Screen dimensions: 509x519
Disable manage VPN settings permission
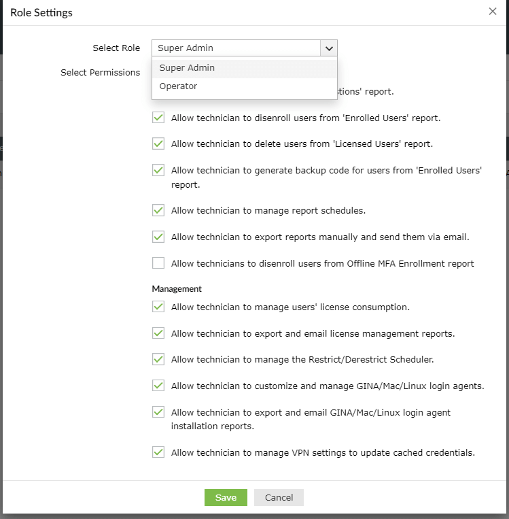[x=158, y=452]
